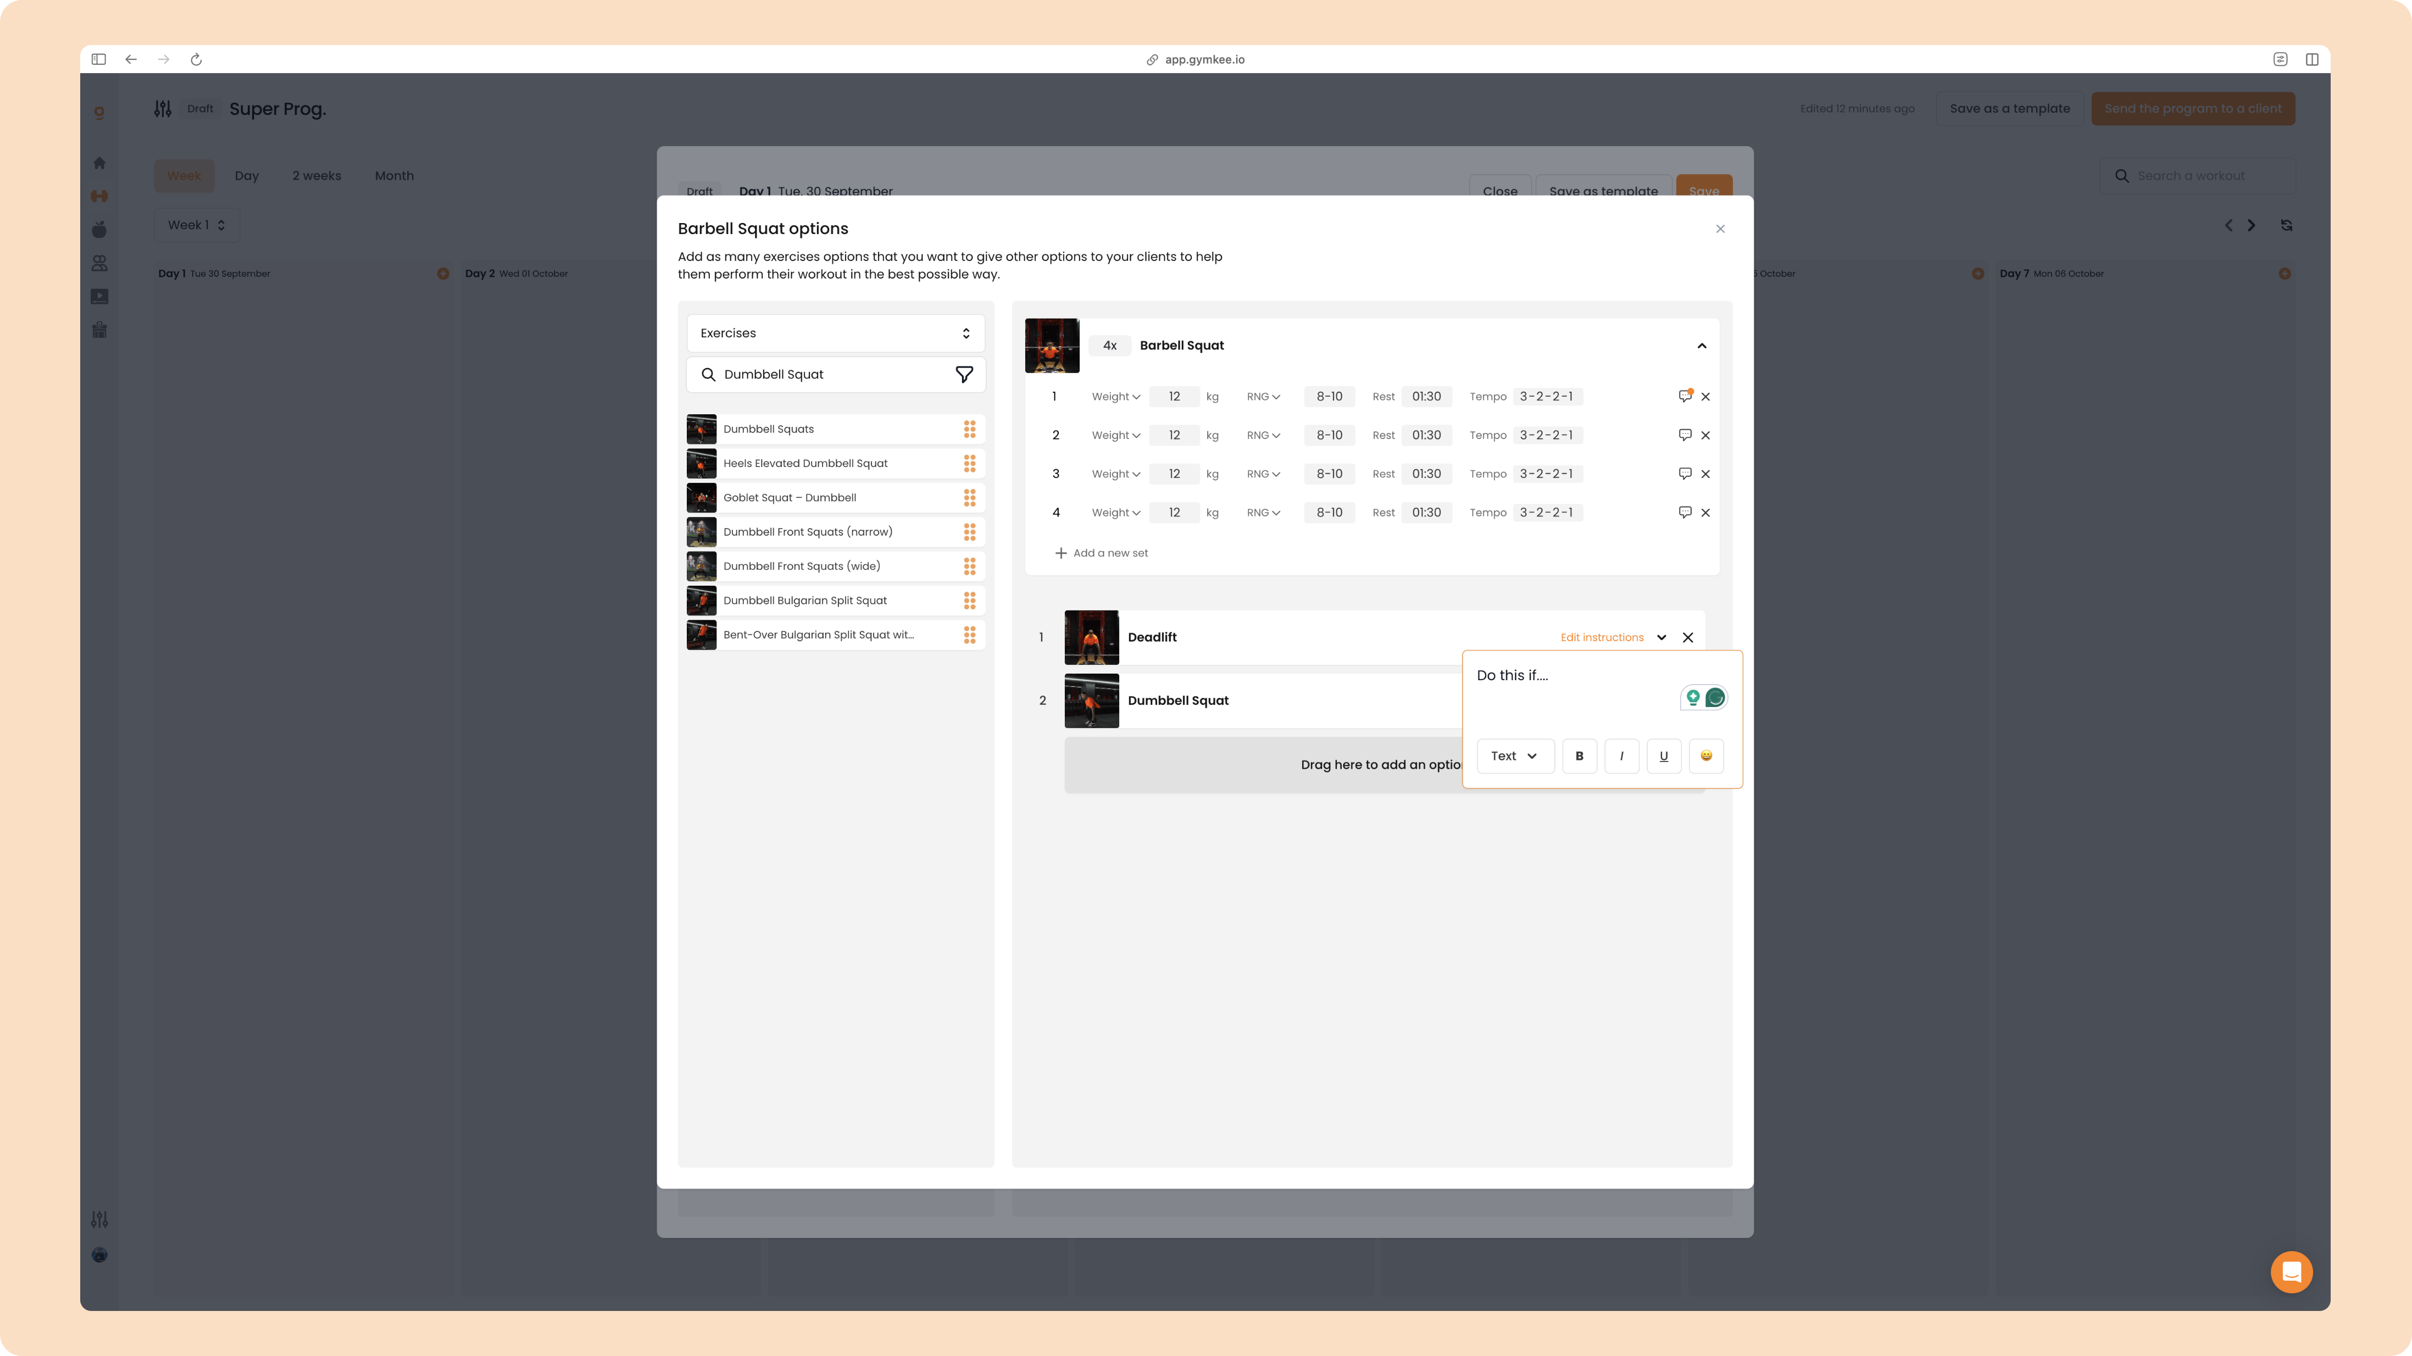Switch to the Day view tab

tap(246, 176)
